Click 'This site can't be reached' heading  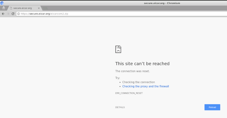tap(142, 64)
